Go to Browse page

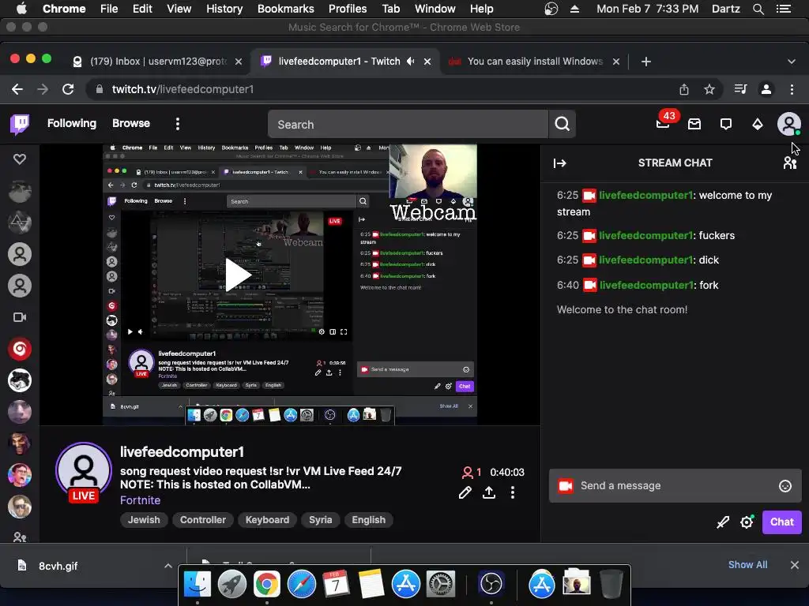tap(131, 123)
